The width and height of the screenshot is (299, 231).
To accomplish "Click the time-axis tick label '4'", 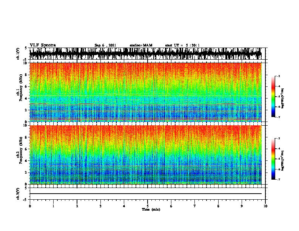I will (124, 206).
